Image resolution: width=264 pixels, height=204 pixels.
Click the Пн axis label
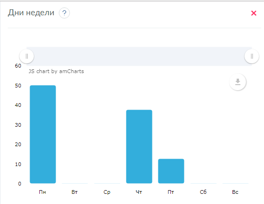pyautogui.click(x=43, y=192)
